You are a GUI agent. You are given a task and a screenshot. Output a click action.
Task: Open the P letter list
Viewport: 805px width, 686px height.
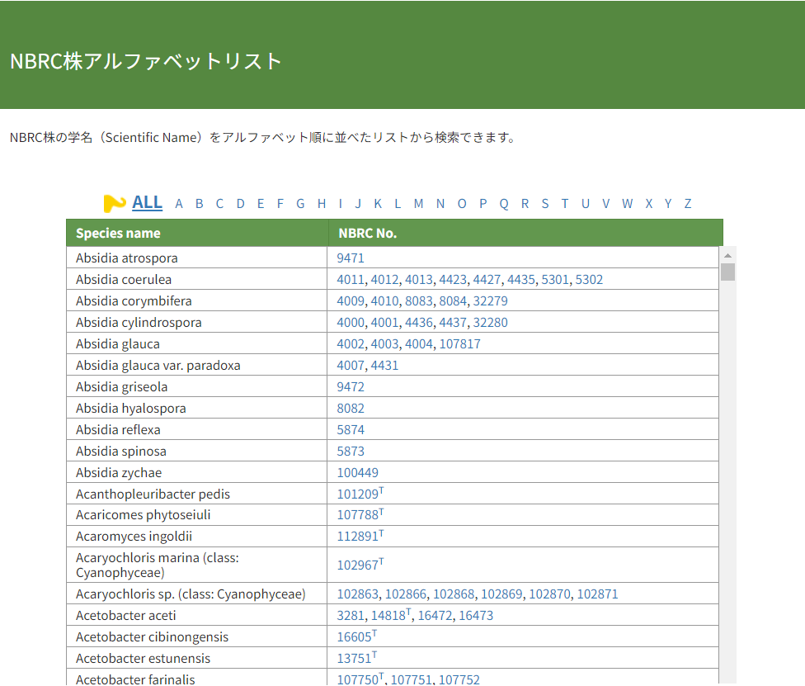483,204
